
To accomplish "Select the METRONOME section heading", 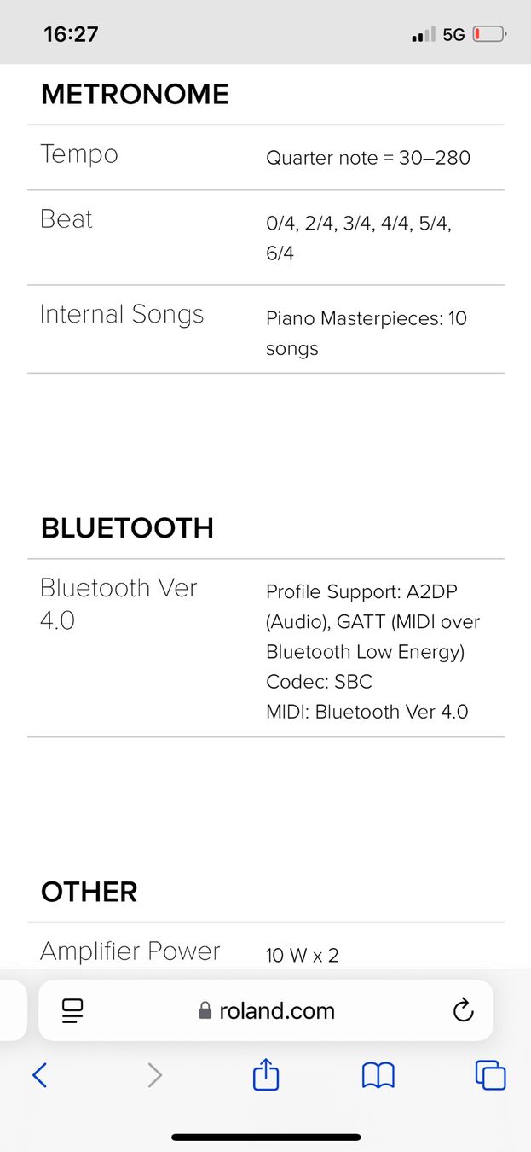I will [x=135, y=94].
